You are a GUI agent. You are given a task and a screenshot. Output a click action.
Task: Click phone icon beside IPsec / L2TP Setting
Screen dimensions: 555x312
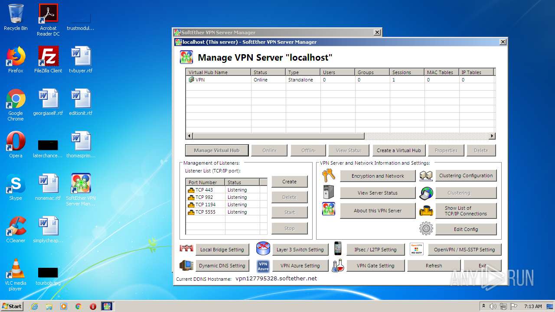coord(337,249)
